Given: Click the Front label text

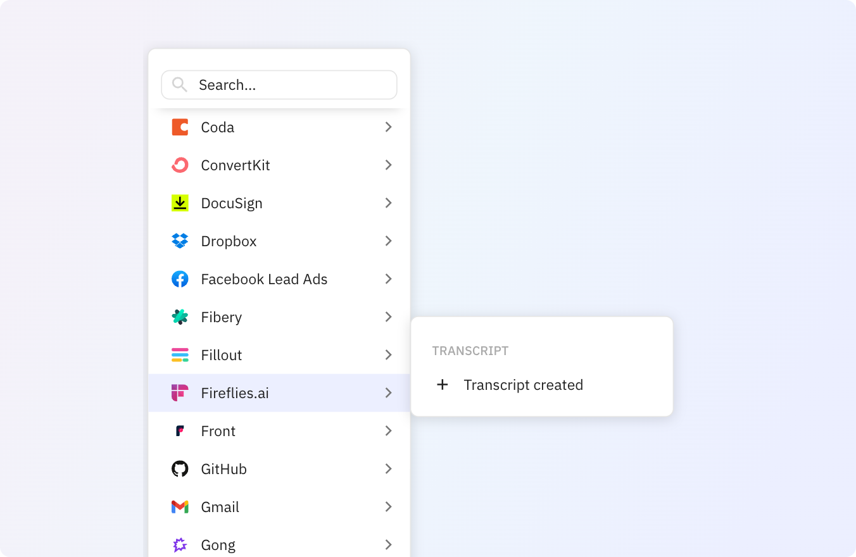Looking at the screenshot, I should (218, 431).
